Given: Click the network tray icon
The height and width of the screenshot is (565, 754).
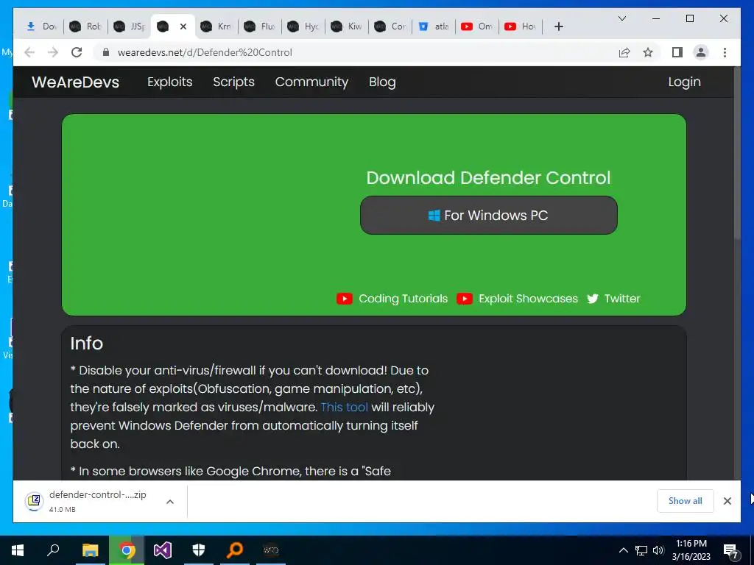Looking at the screenshot, I should point(641,550).
